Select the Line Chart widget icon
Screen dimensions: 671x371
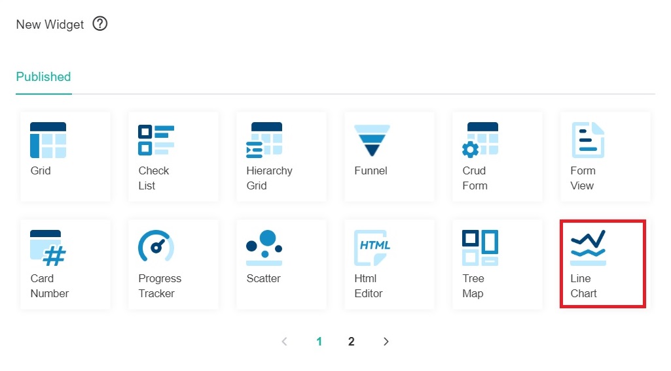pos(587,248)
